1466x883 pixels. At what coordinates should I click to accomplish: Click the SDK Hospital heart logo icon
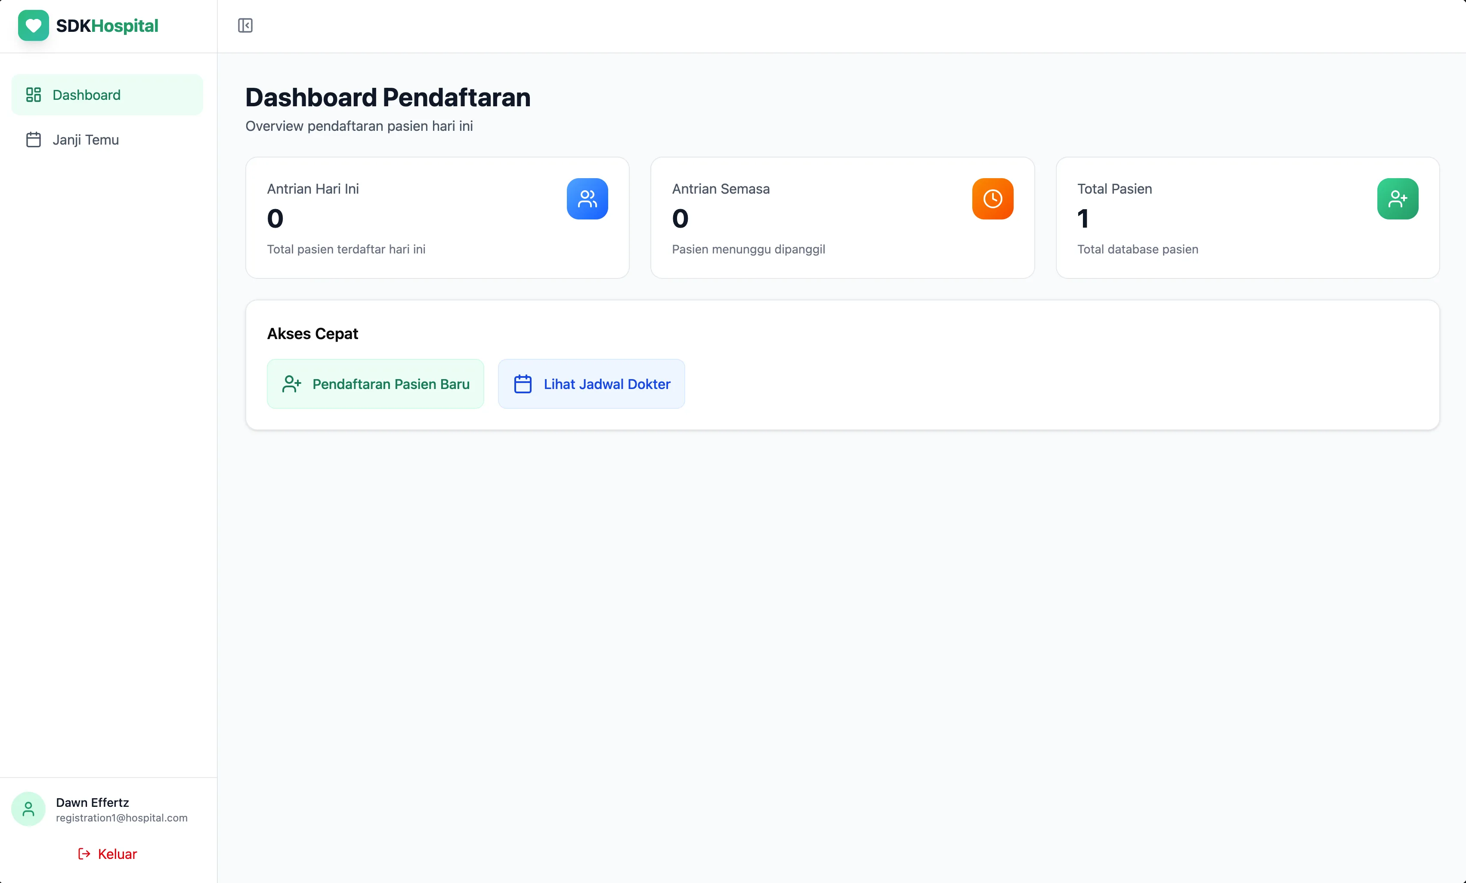click(x=33, y=25)
